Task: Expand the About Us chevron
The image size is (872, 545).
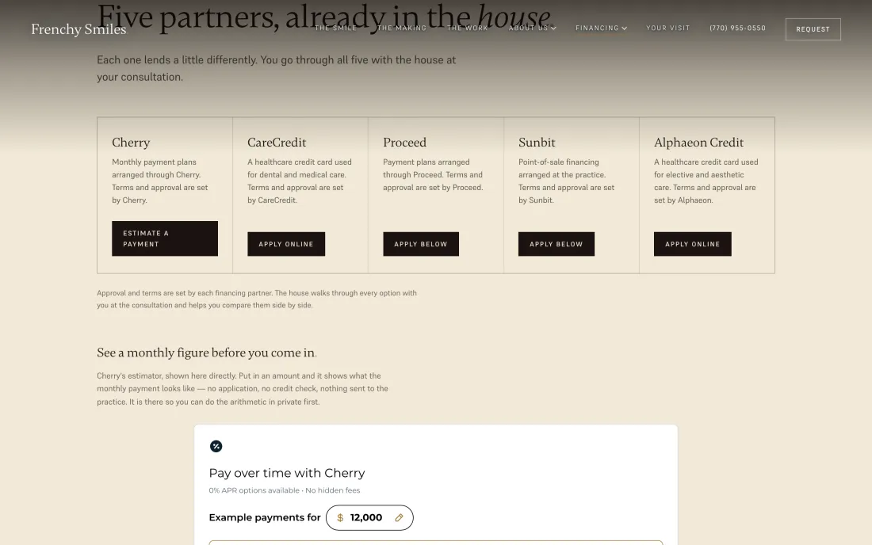Action: (x=553, y=29)
